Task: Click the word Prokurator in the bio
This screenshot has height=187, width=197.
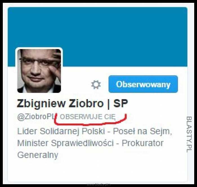Action: 143,143
